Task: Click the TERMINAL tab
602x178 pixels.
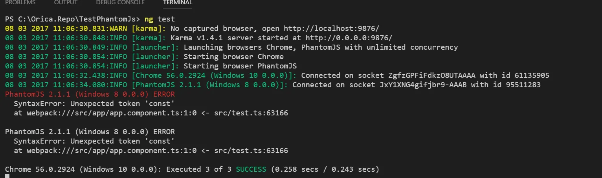Action: pyautogui.click(x=178, y=3)
